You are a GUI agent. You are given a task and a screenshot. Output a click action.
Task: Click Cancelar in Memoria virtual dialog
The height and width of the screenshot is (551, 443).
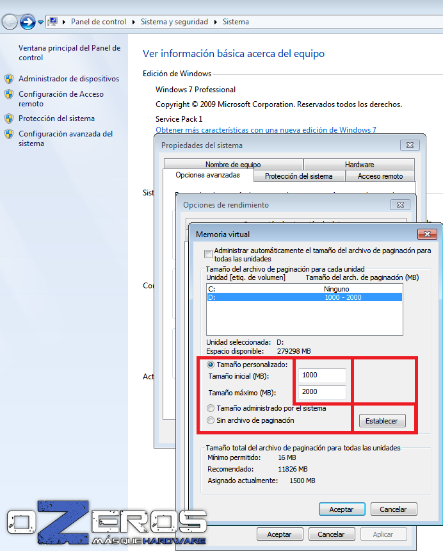(394, 509)
